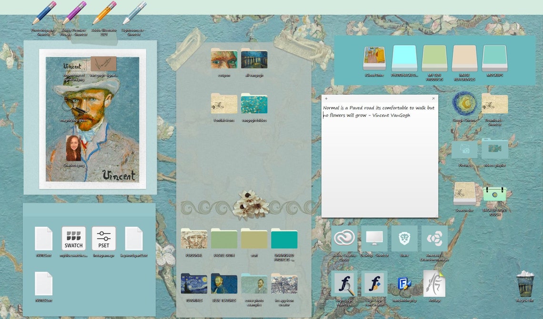The height and width of the screenshot is (319, 543).
Task: Add a new sticky note with the plus button
Action: 327,98
